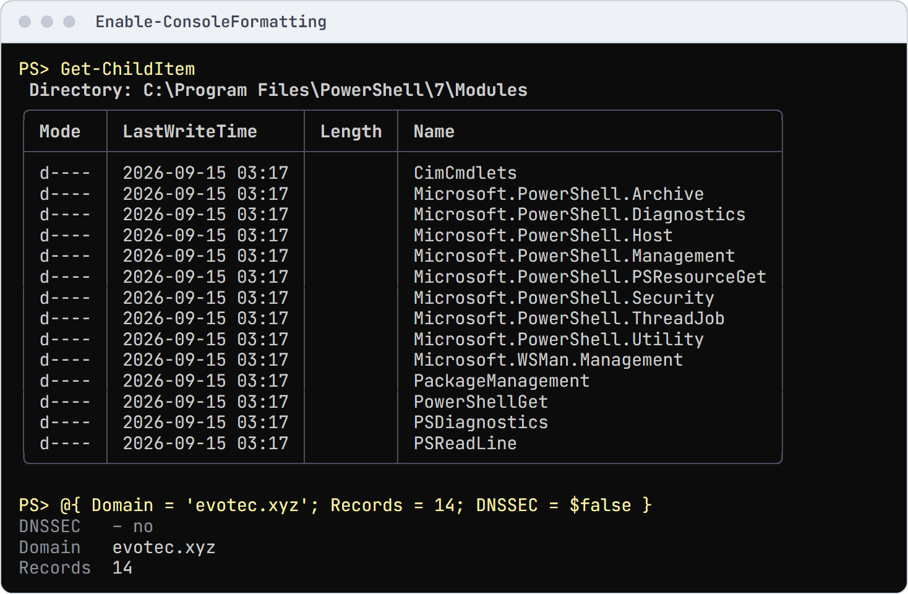Click the Domain output label

49,548
